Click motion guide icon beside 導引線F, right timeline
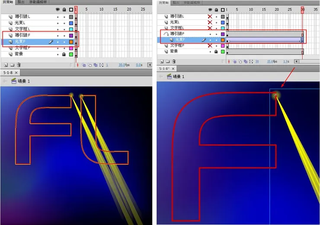The width and height of the screenshot is (320, 225). pyautogui.click(x=166, y=34)
